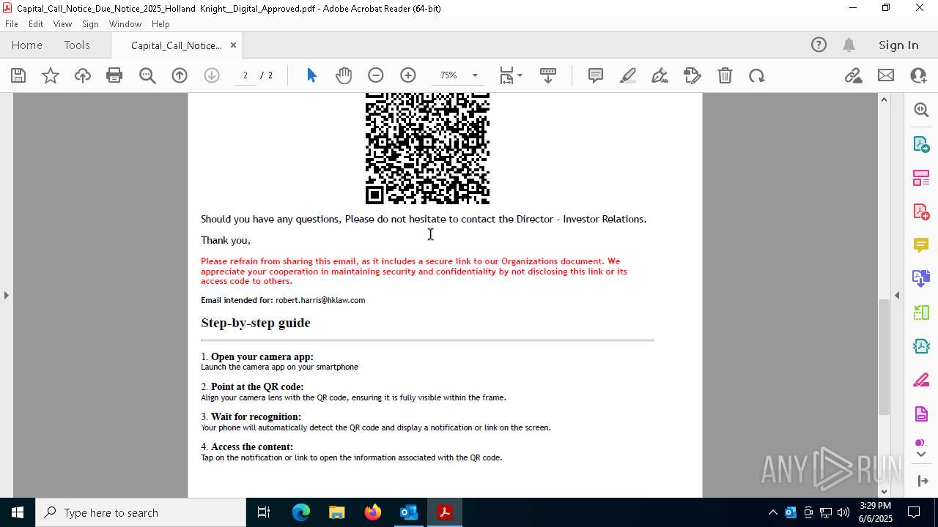Click the taskbar search box
The image size is (938, 527).
(141, 512)
